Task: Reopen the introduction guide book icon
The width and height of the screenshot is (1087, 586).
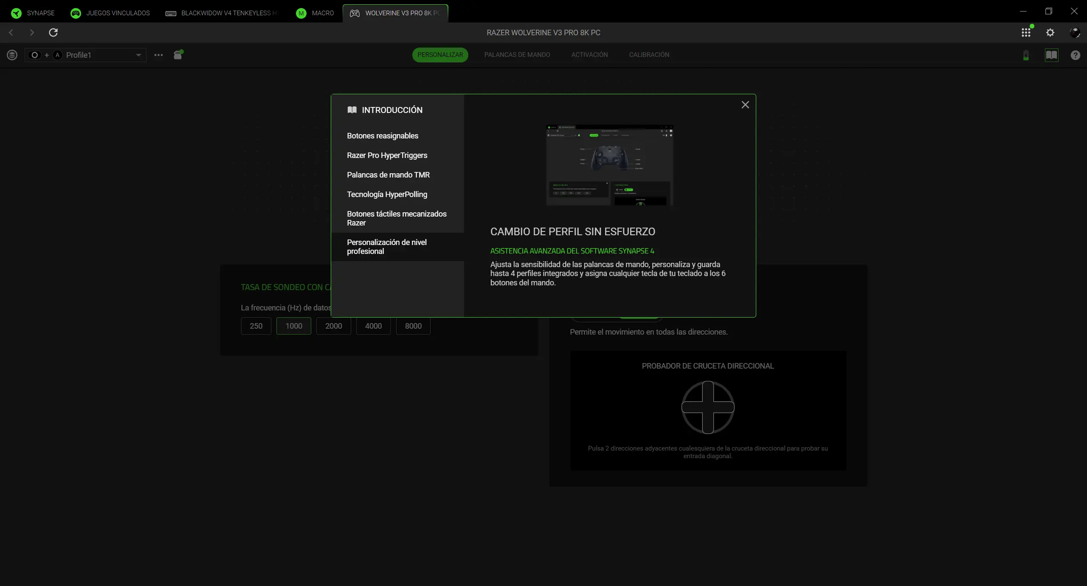Action: (1052, 56)
